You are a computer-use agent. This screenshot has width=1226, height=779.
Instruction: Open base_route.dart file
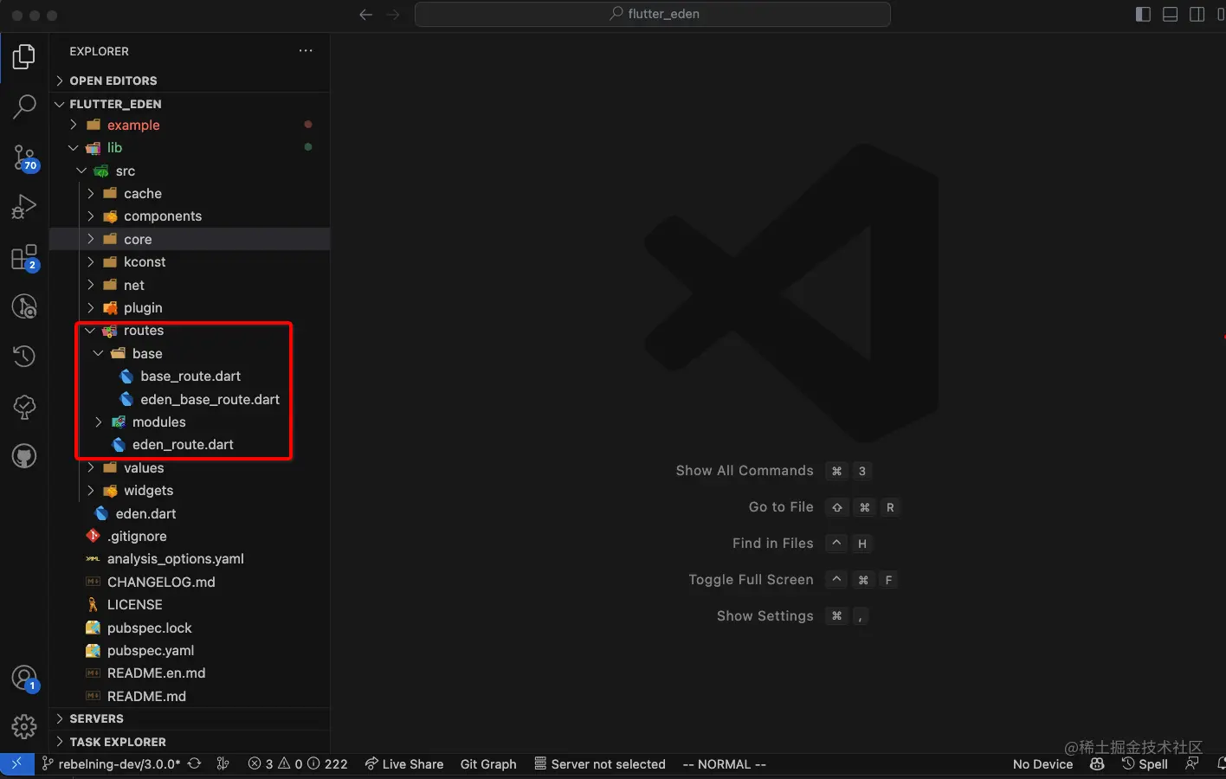click(x=190, y=377)
